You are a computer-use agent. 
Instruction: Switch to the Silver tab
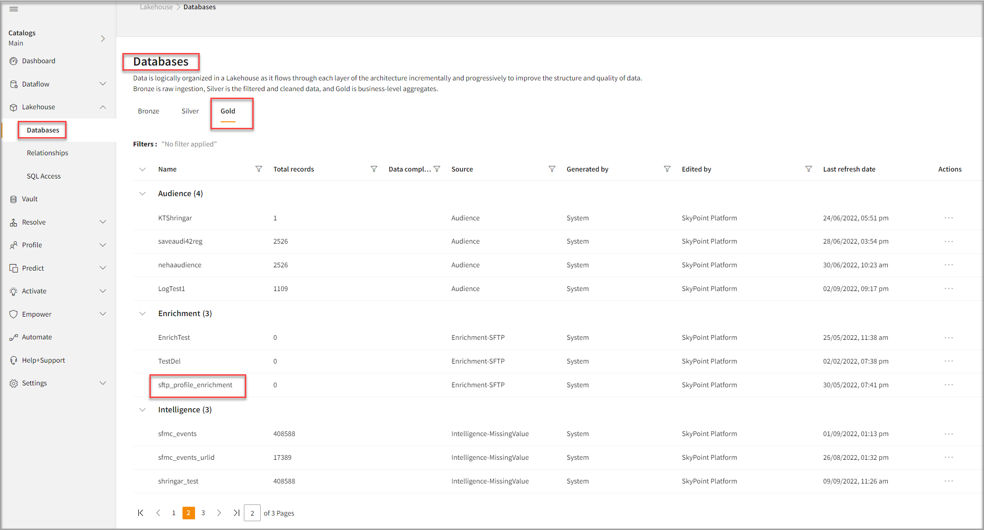click(190, 111)
